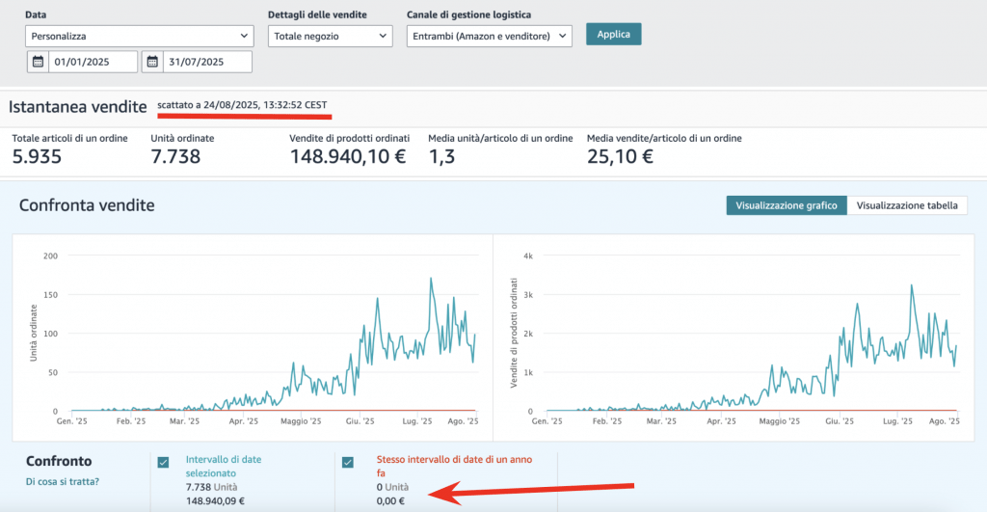Image resolution: width=987 pixels, height=512 pixels.
Task: Click the end date field 31/07/2025
Action: pyautogui.click(x=206, y=62)
